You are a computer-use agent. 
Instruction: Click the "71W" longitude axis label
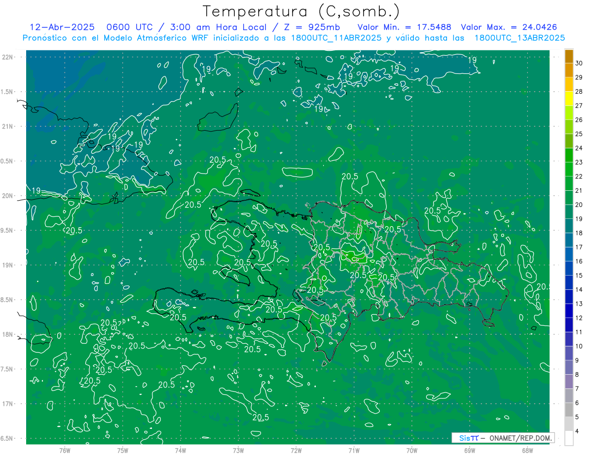click(x=354, y=450)
